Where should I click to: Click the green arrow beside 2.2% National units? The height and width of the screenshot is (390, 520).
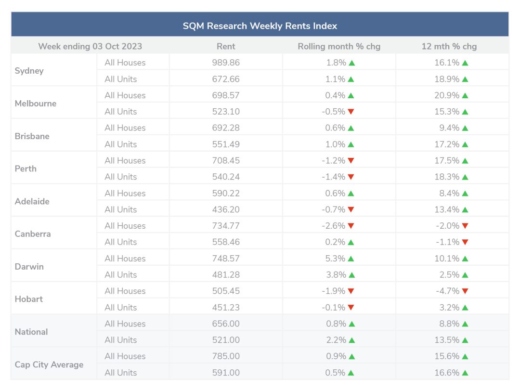pos(352,340)
